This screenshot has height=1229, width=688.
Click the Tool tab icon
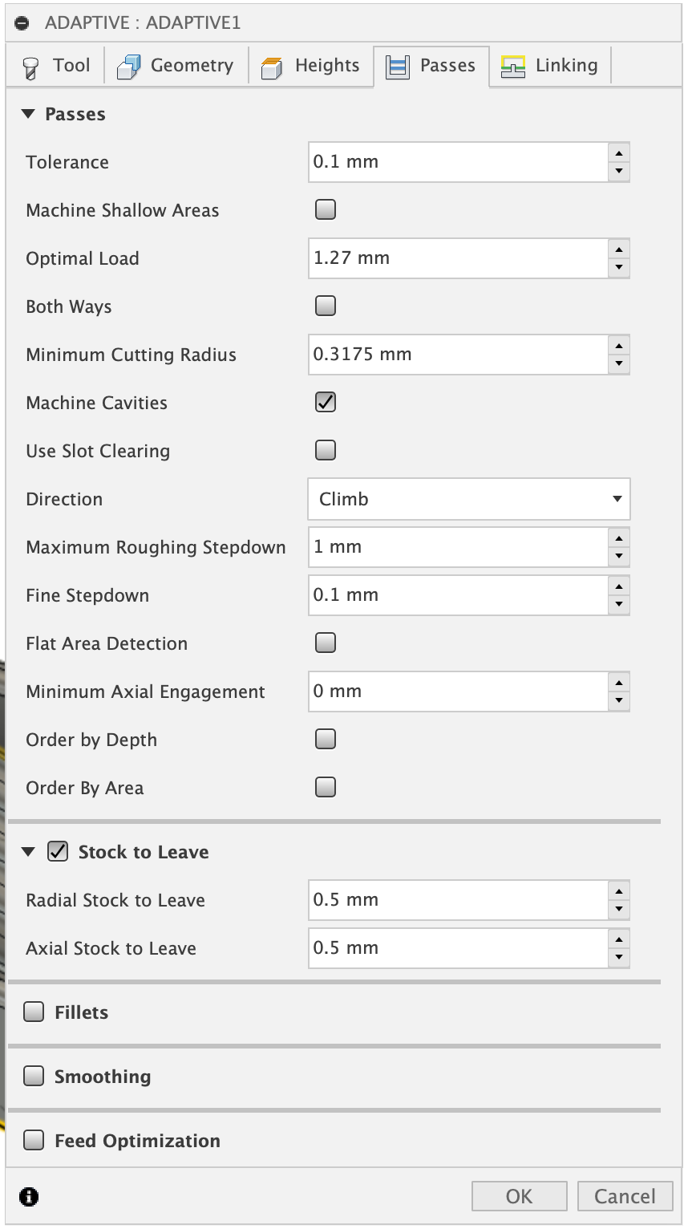(x=31, y=67)
